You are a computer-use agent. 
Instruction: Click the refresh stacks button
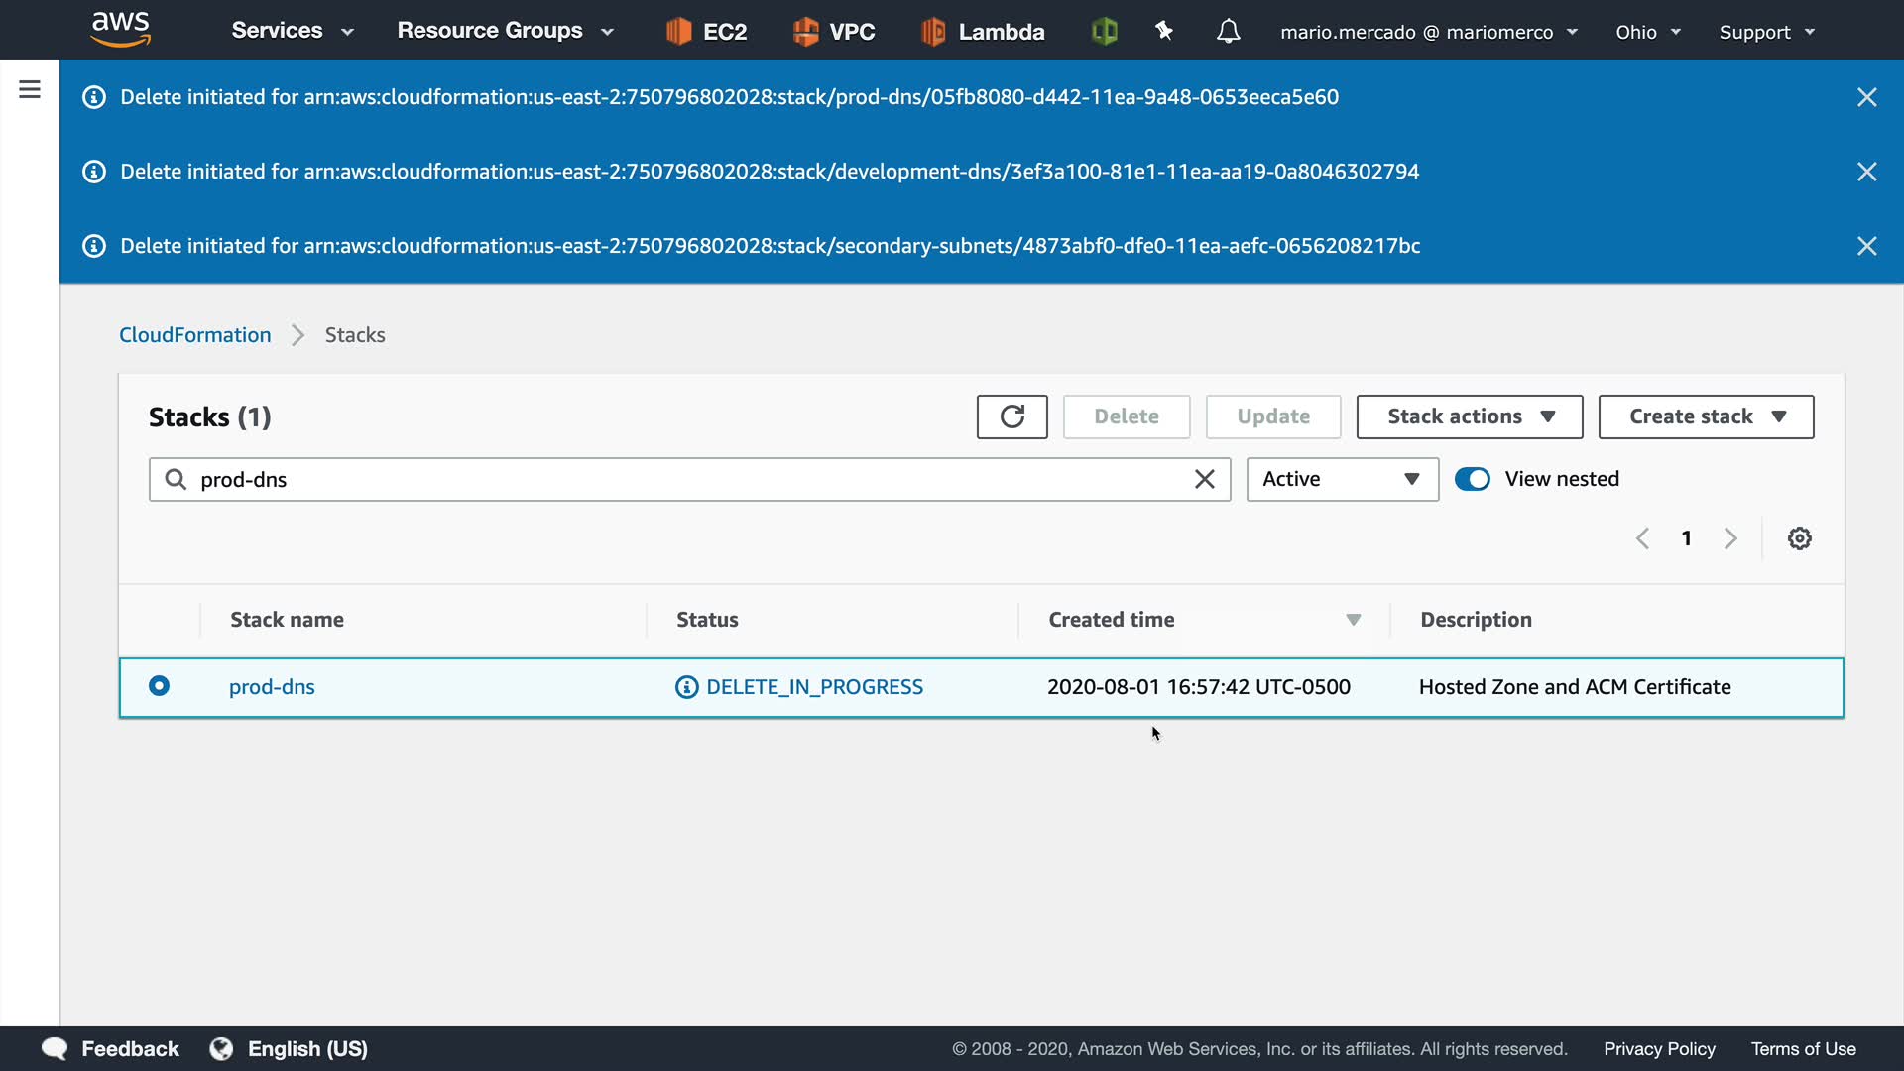pos(1011,416)
